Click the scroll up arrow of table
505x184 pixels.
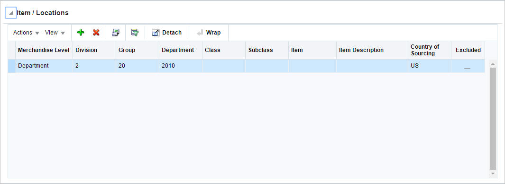pos(493,63)
